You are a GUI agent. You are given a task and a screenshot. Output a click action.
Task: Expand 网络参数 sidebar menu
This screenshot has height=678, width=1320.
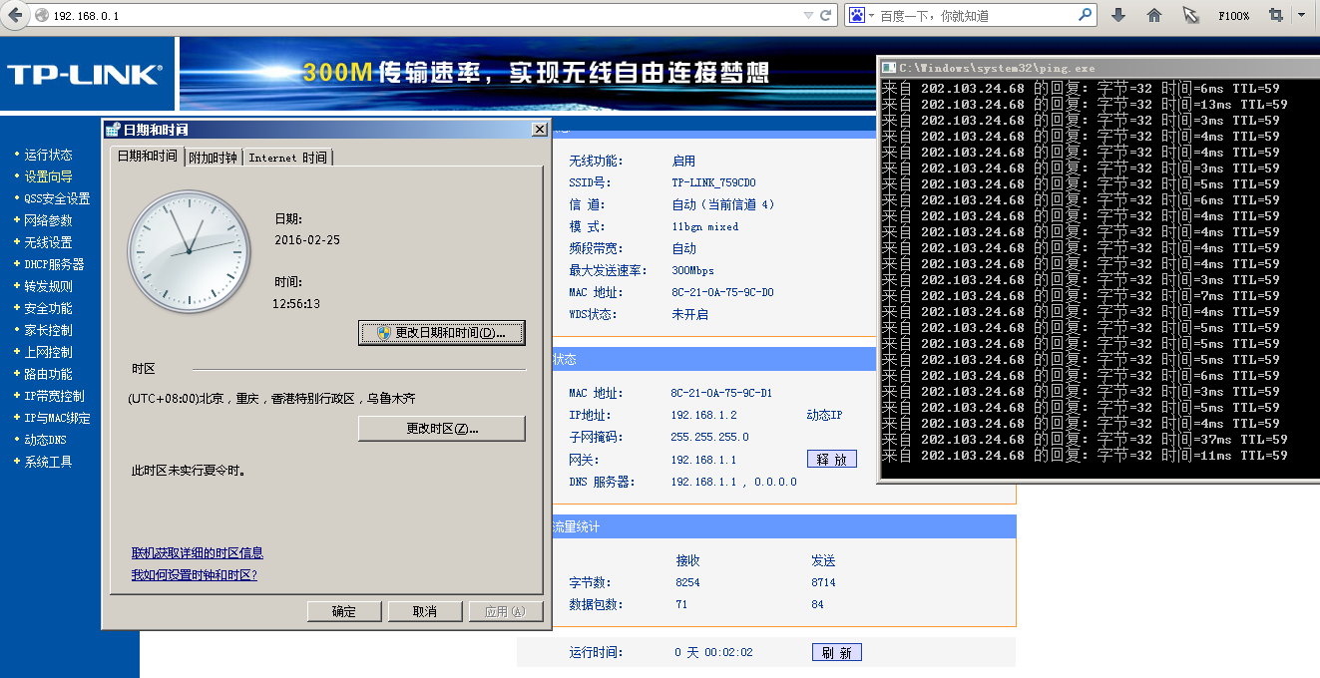[x=48, y=220]
